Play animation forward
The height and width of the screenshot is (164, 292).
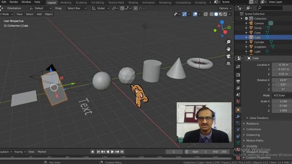coord(112,152)
